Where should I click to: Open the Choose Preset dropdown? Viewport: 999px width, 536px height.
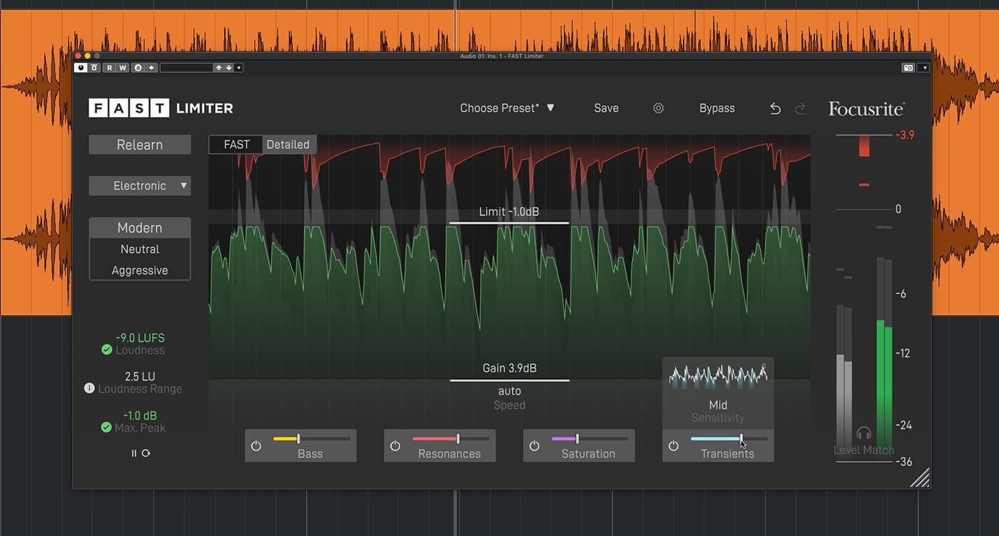point(507,108)
